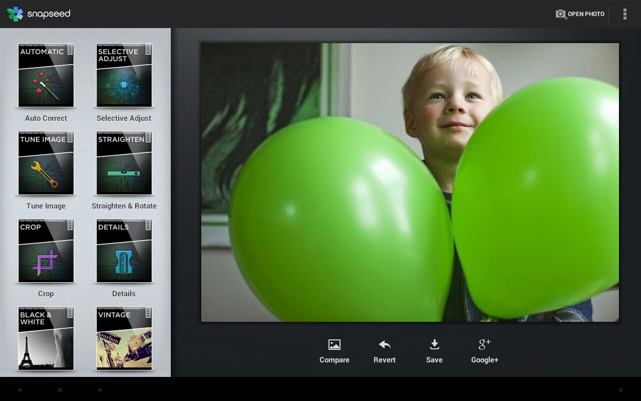
Task: Open the Crop tool
Action: point(46,251)
